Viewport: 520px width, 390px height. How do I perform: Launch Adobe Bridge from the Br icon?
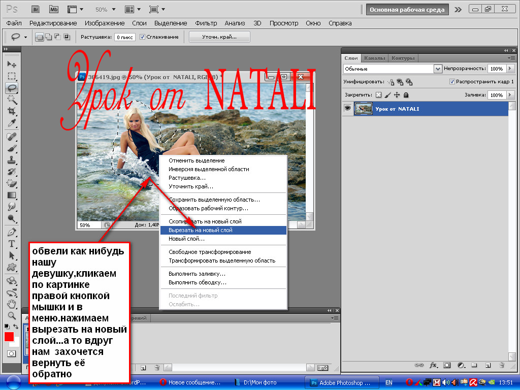pos(35,9)
